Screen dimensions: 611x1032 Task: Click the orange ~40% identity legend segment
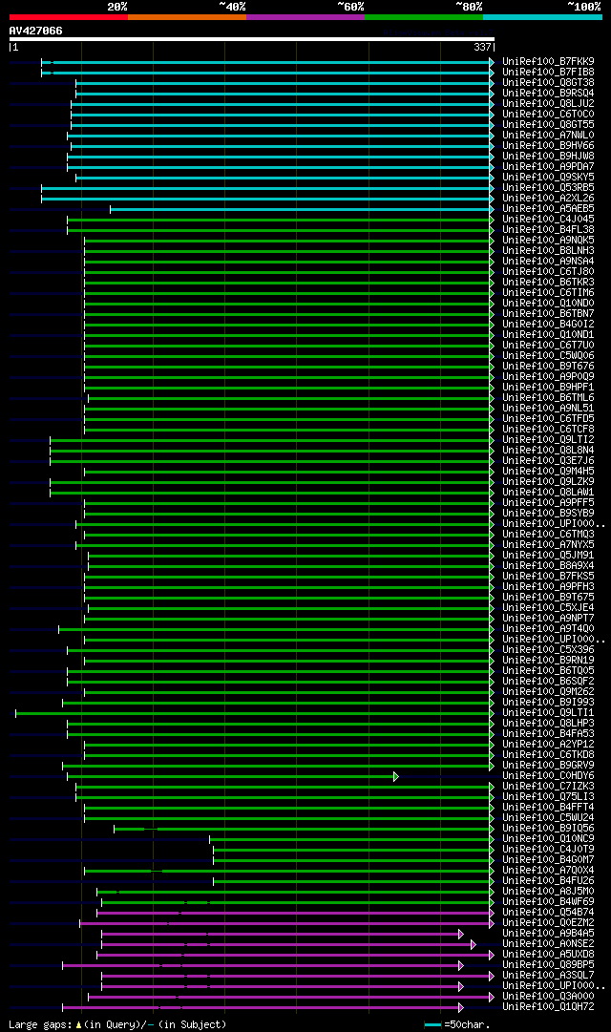[x=187, y=17]
